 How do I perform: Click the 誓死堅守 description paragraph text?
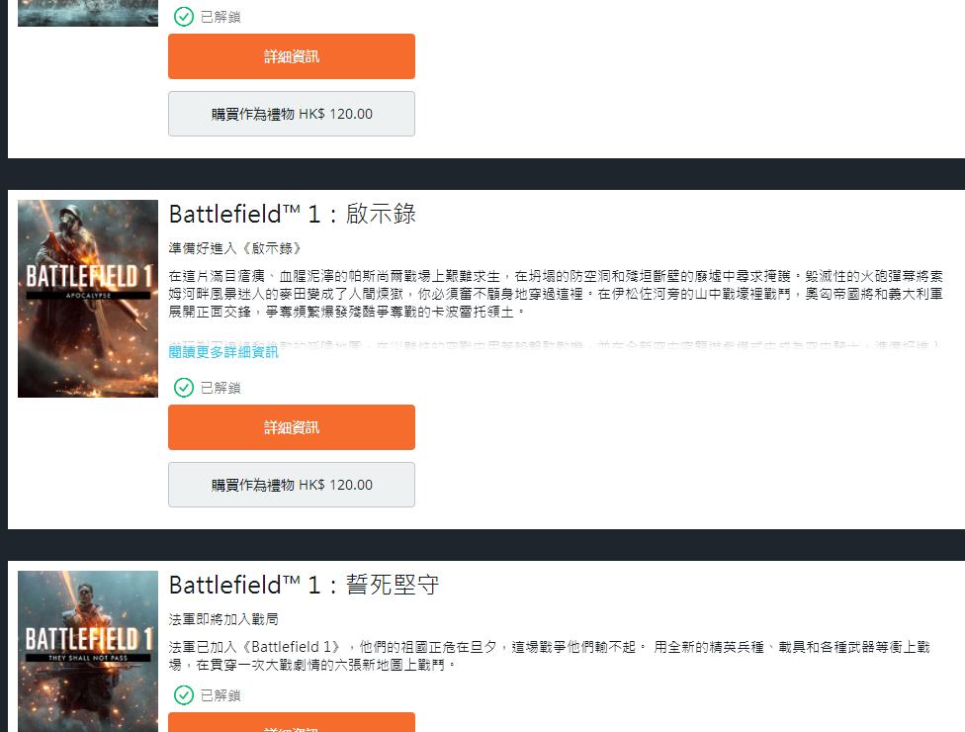tap(549, 656)
